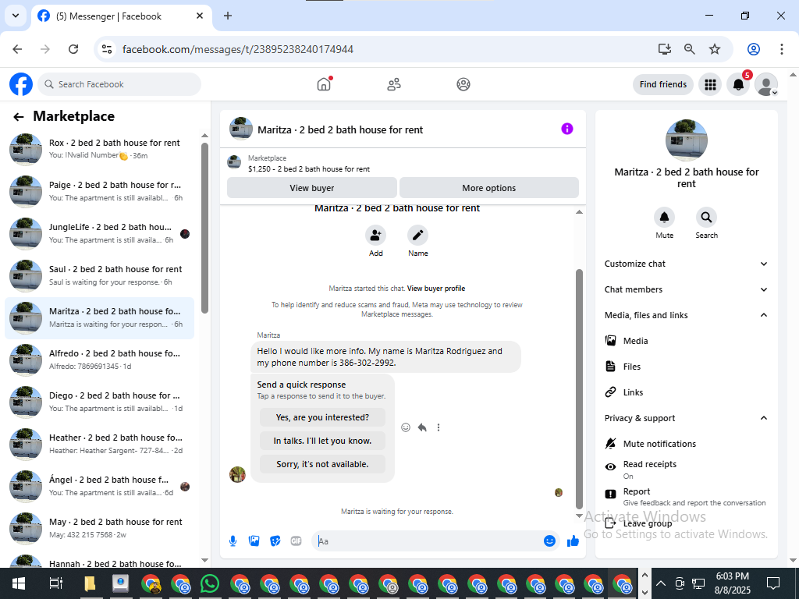This screenshot has width=799, height=599.
Task: Open the Friends icon in top nav
Action: point(394,84)
